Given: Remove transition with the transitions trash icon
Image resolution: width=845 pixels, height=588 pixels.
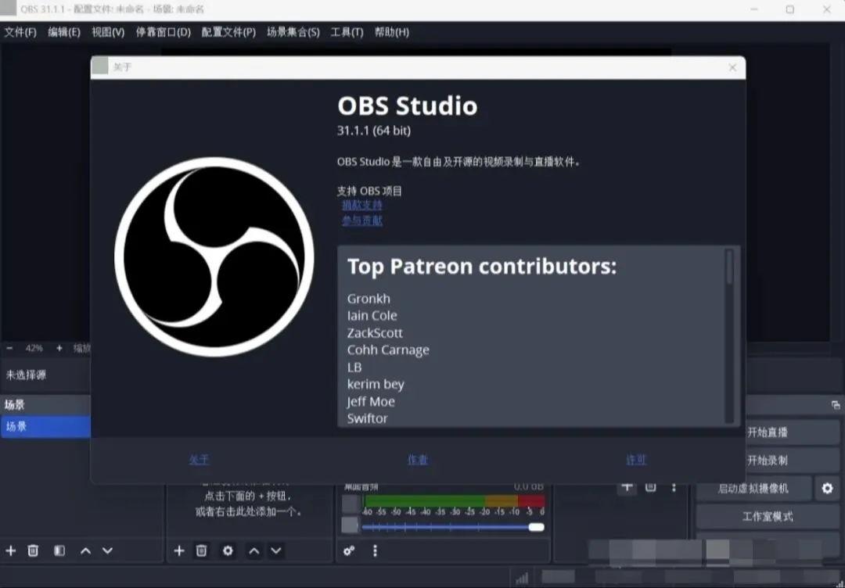Looking at the screenshot, I should [650, 487].
